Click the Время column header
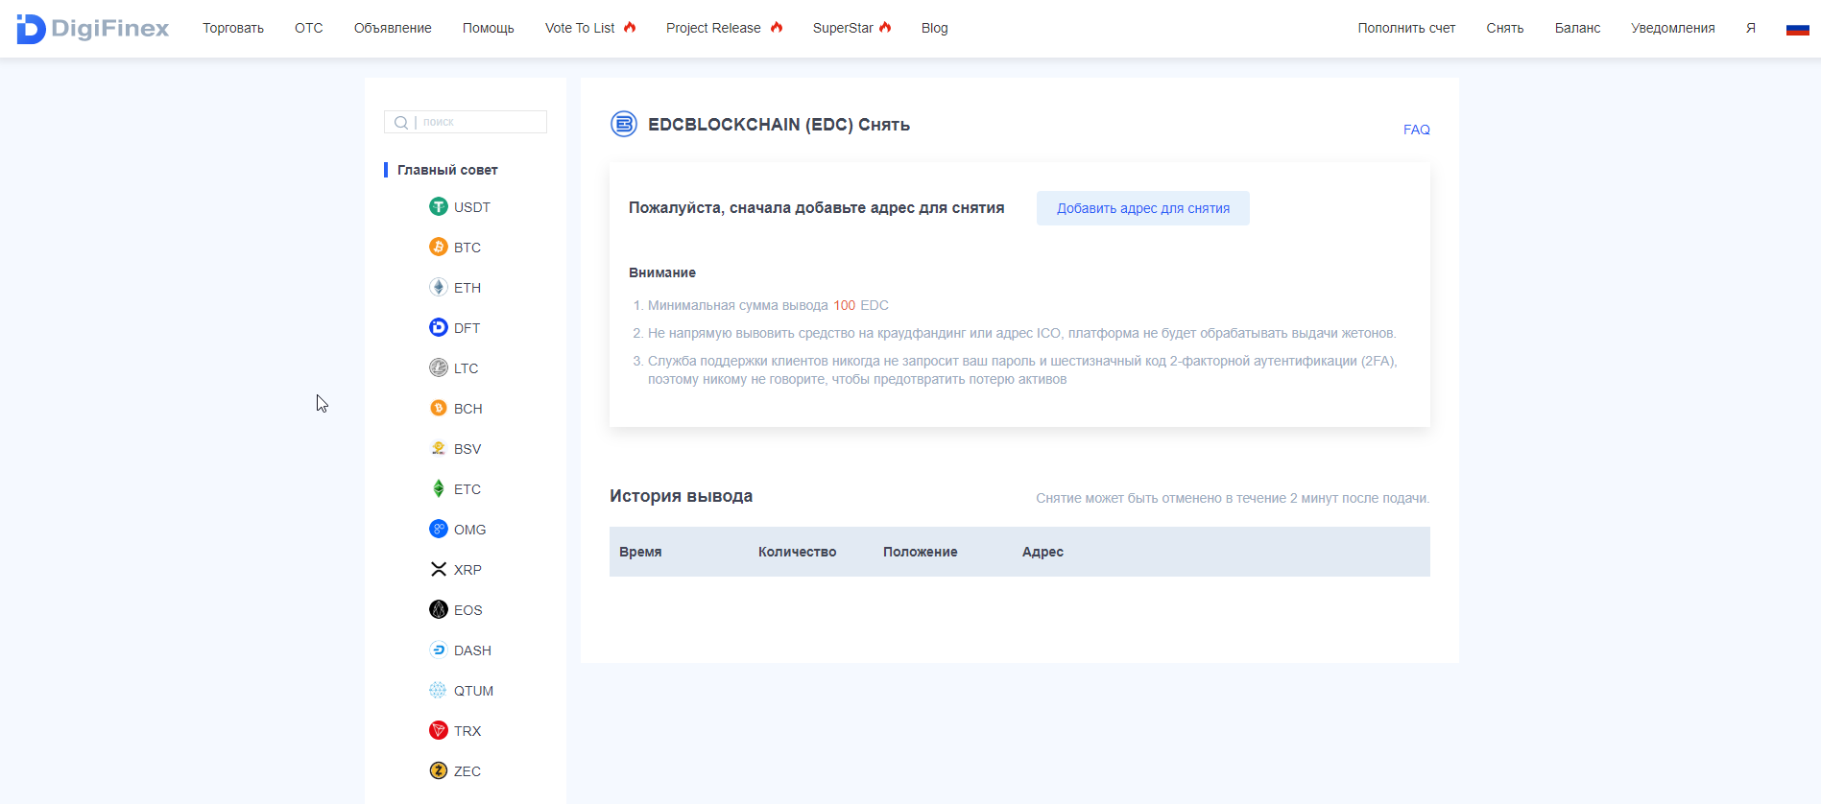 click(640, 552)
